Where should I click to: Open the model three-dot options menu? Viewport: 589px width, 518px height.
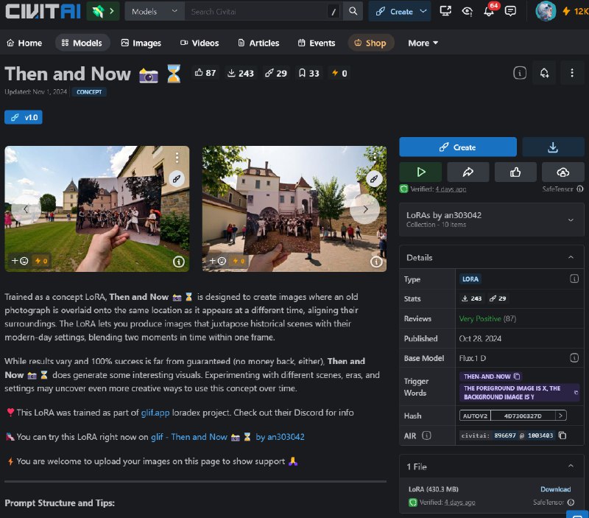[x=572, y=72]
